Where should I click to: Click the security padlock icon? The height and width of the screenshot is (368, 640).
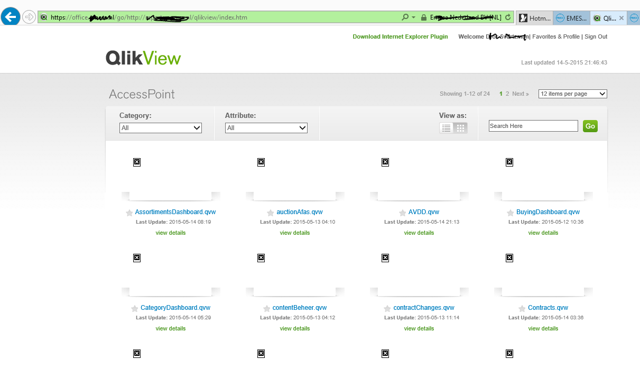point(424,17)
